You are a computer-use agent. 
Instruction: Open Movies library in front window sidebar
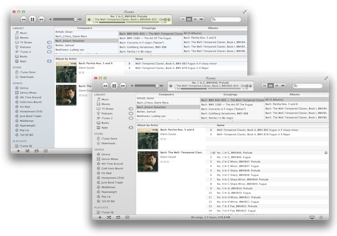105,104
